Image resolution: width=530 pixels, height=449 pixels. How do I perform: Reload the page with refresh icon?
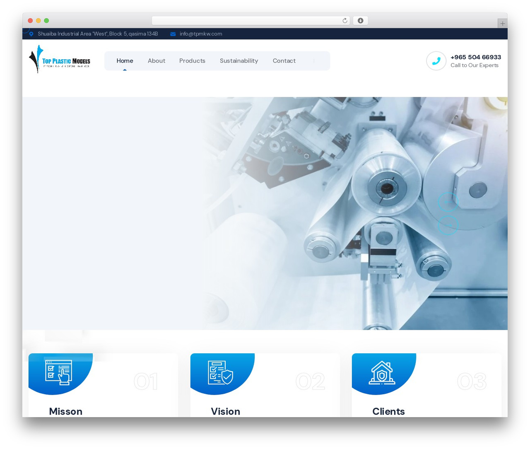tap(345, 21)
